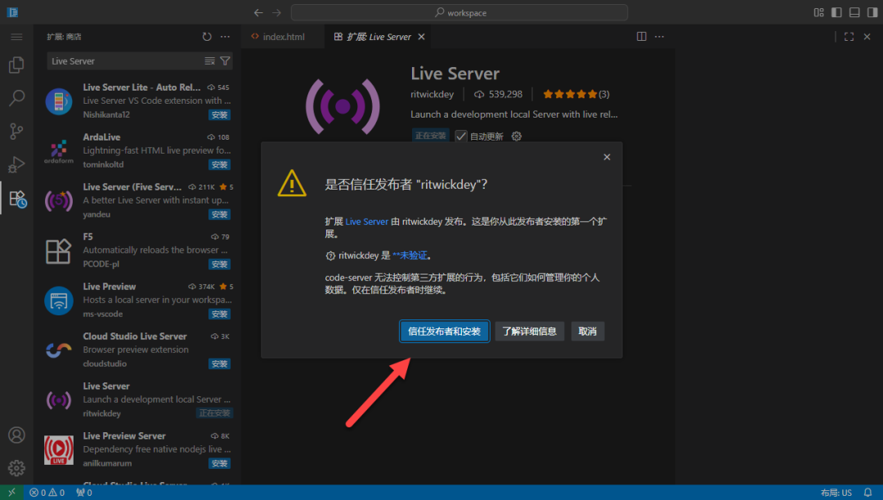This screenshot has height=500, width=883.
Task: Close the Live Server extension tab
Action: pyautogui.click(x=421, y=37)
